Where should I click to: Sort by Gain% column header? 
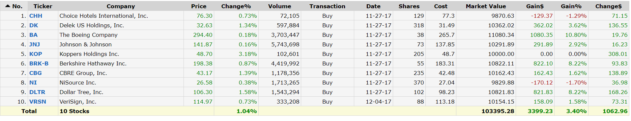(571, 6)
